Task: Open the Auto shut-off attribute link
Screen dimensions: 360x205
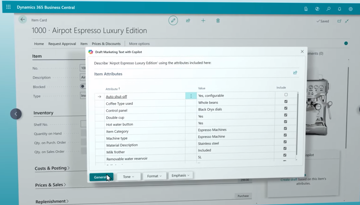Action: click(x=116, y=97)
